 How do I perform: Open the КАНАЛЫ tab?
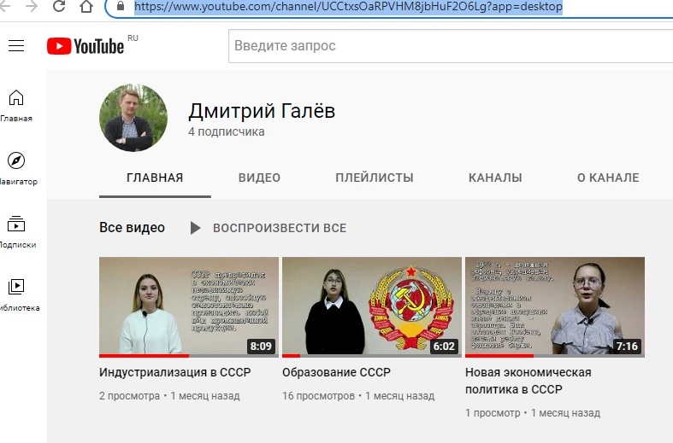pos(495,178)
